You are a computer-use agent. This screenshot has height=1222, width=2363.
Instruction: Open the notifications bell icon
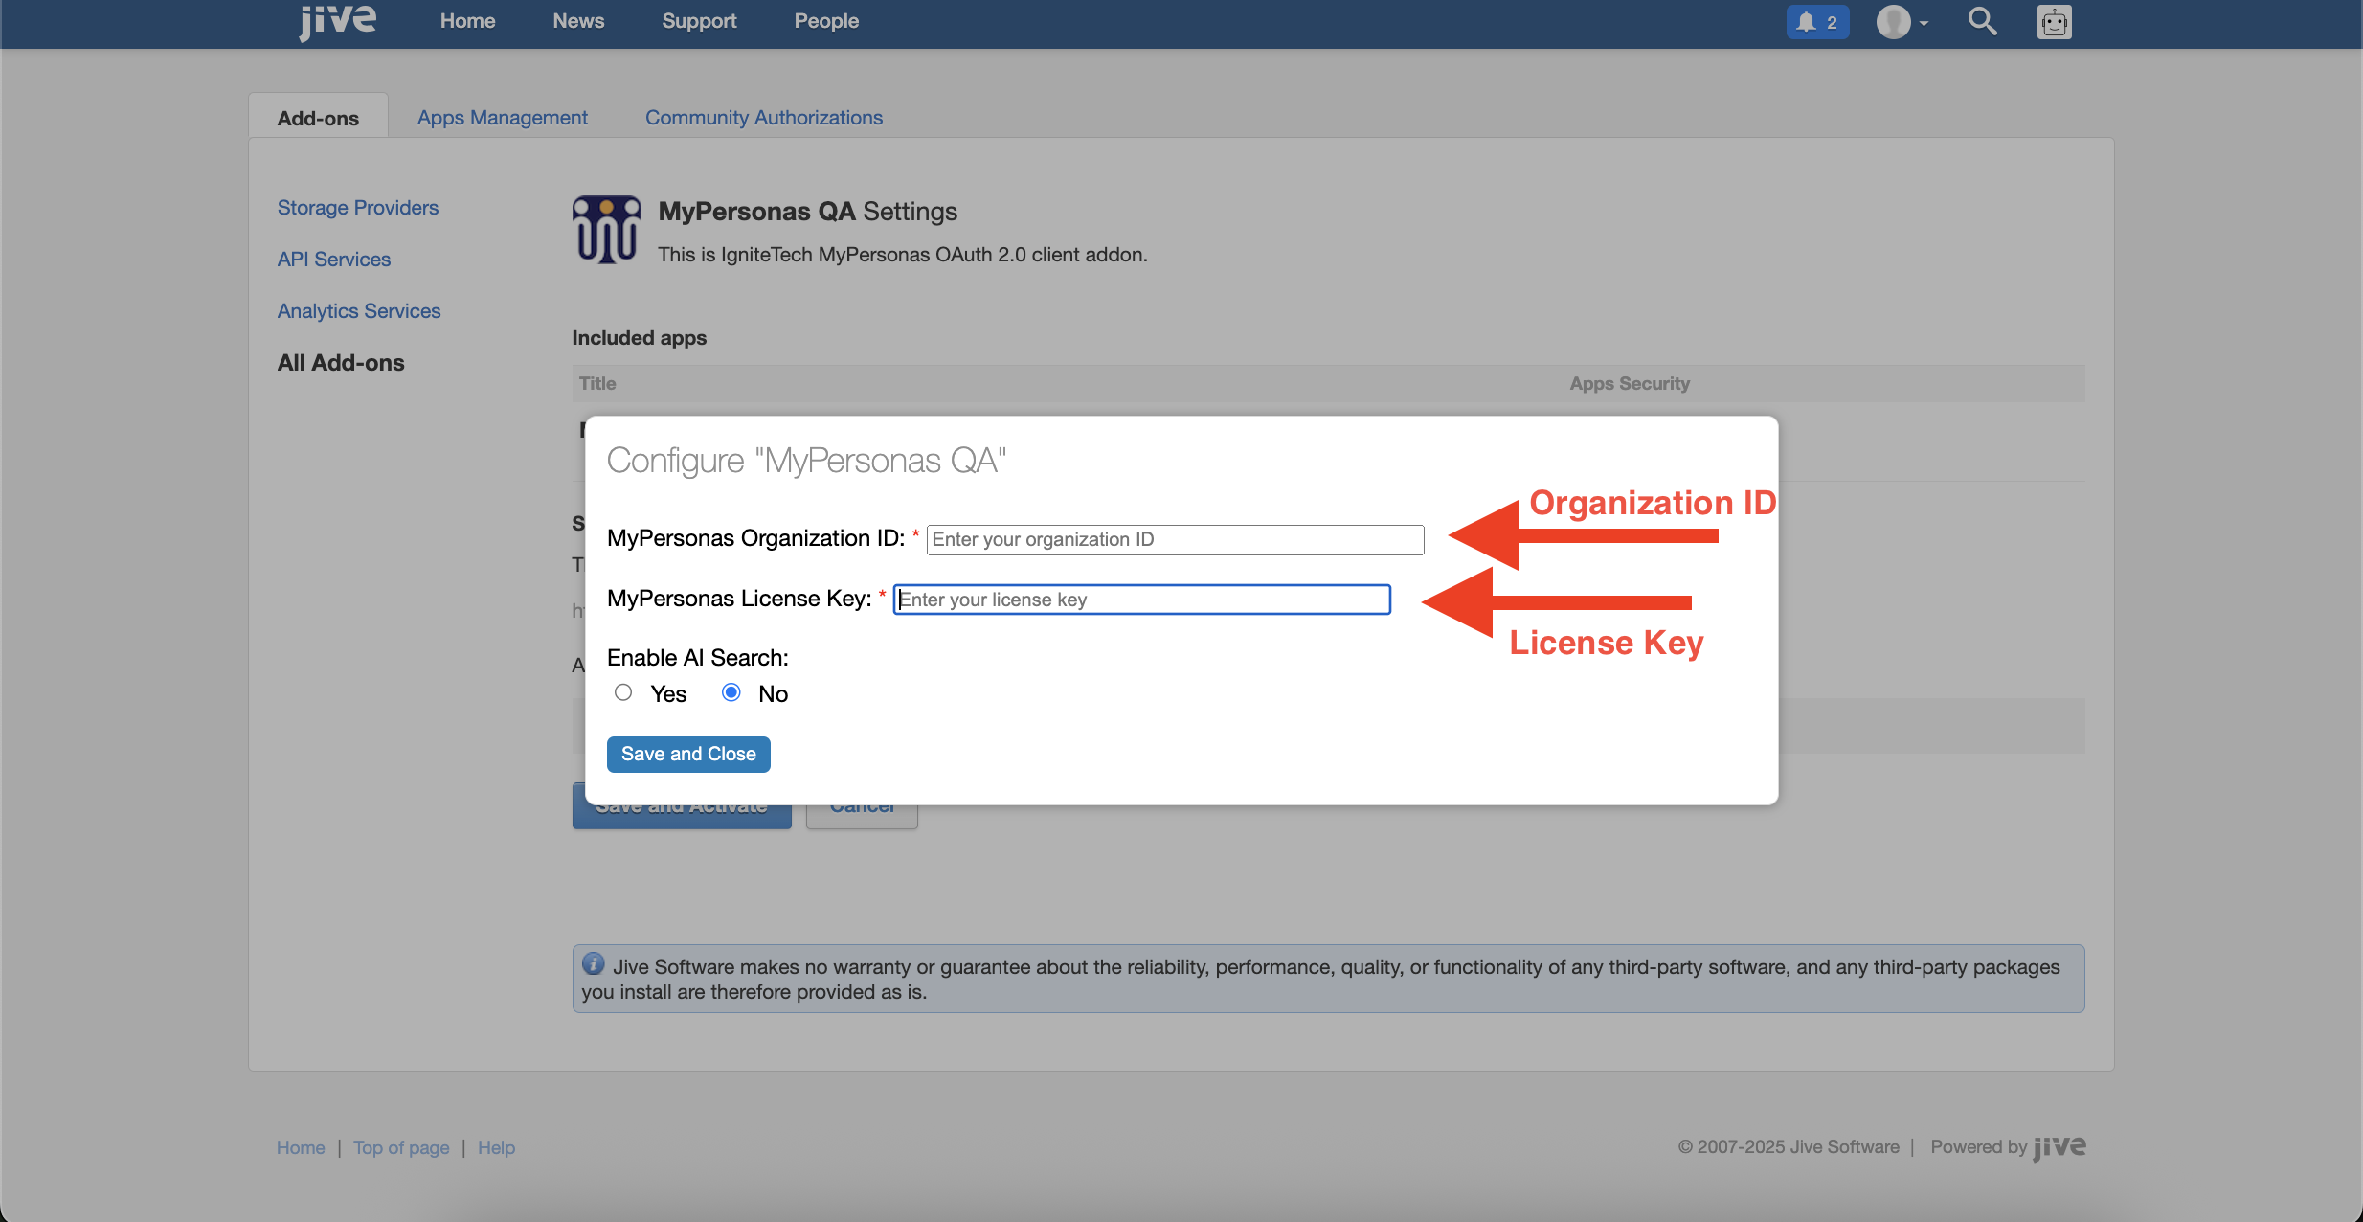[1806, 22]
